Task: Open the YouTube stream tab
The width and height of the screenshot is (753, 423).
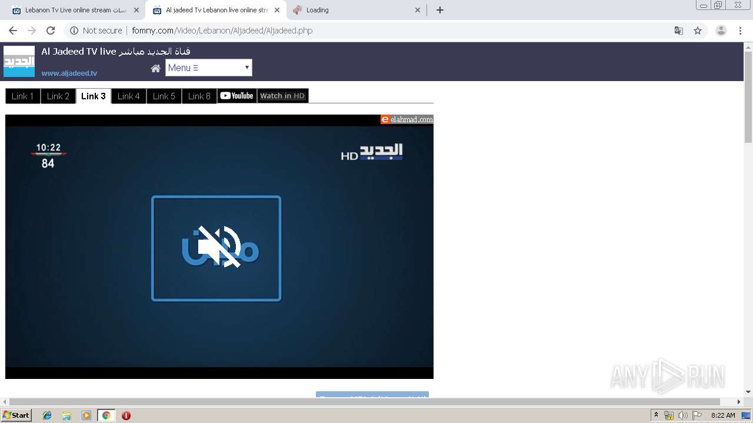Action: (237, 96)
